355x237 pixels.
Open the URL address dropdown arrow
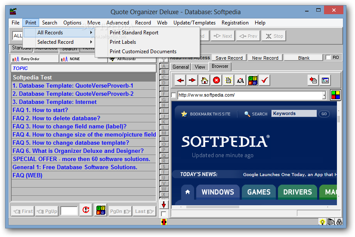pos(324,95)
